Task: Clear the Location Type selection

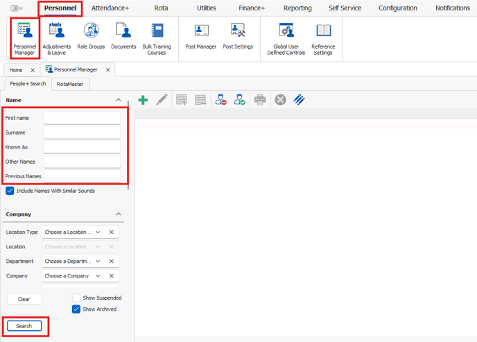Action: coord(112,232)
